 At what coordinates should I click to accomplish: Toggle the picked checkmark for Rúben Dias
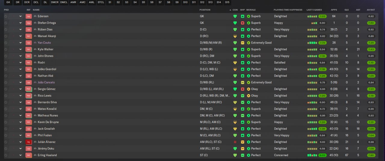pos(6,29)
